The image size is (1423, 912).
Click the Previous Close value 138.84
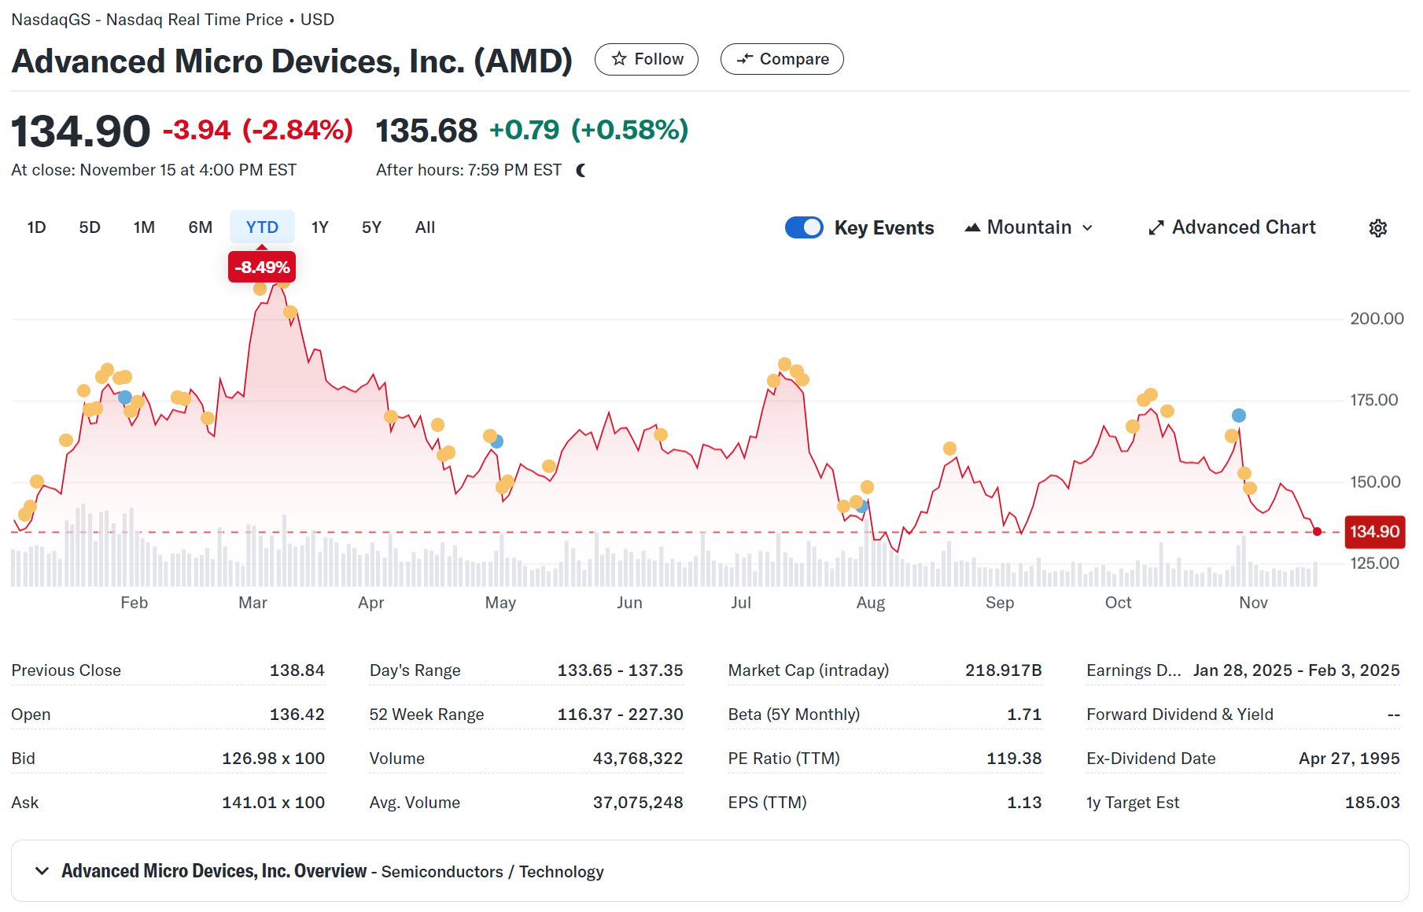coord(297,670)
